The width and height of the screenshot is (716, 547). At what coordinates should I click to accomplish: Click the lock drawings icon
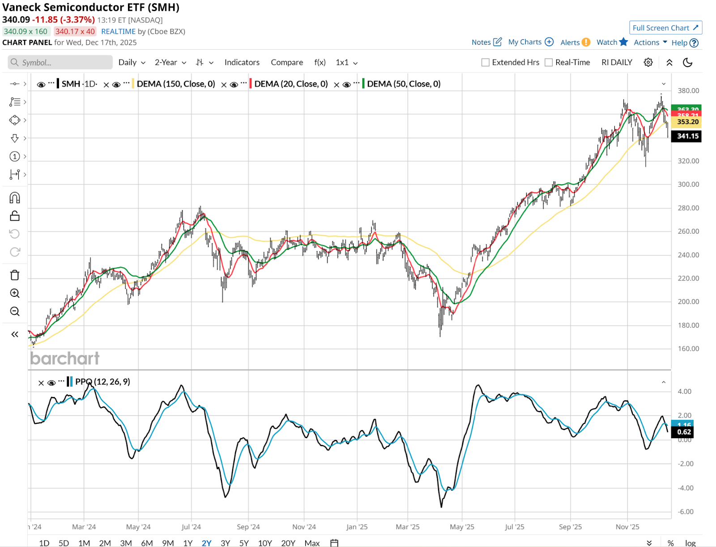[15, 216]
